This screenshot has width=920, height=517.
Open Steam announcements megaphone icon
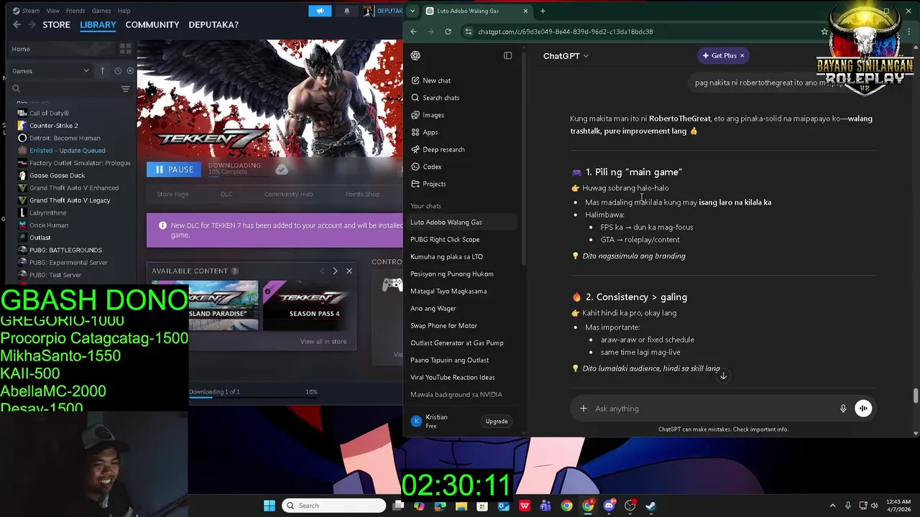(320, 11)
